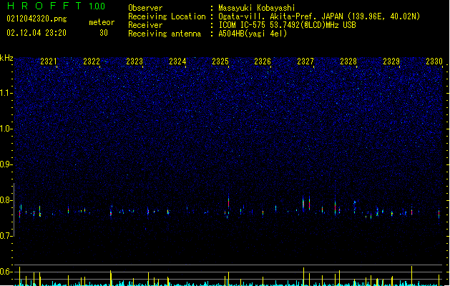Select the file name 0212042320.png
450x286 pixels.
coord(36,19)
